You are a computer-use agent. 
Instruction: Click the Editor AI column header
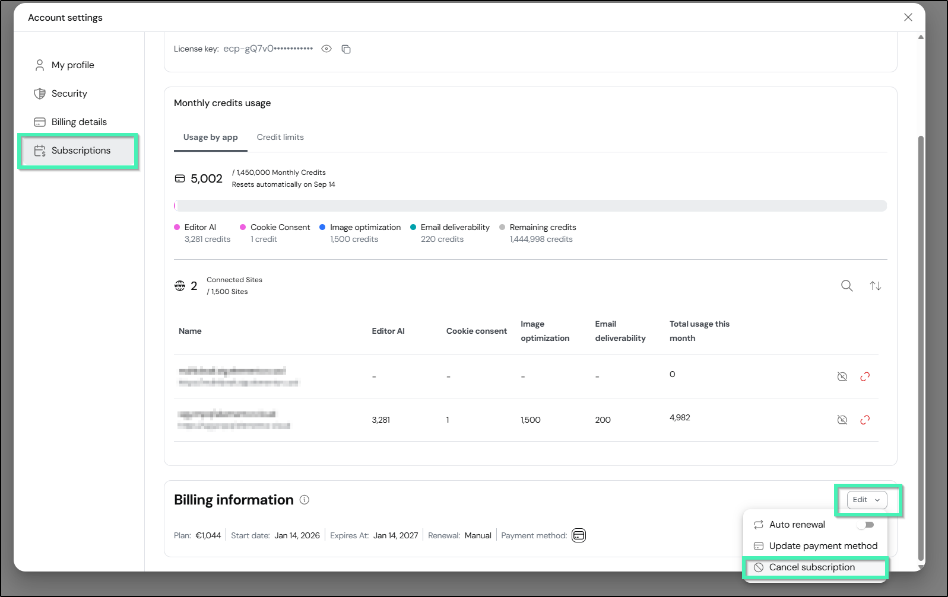pyautogui.click(x=388, y=331)
